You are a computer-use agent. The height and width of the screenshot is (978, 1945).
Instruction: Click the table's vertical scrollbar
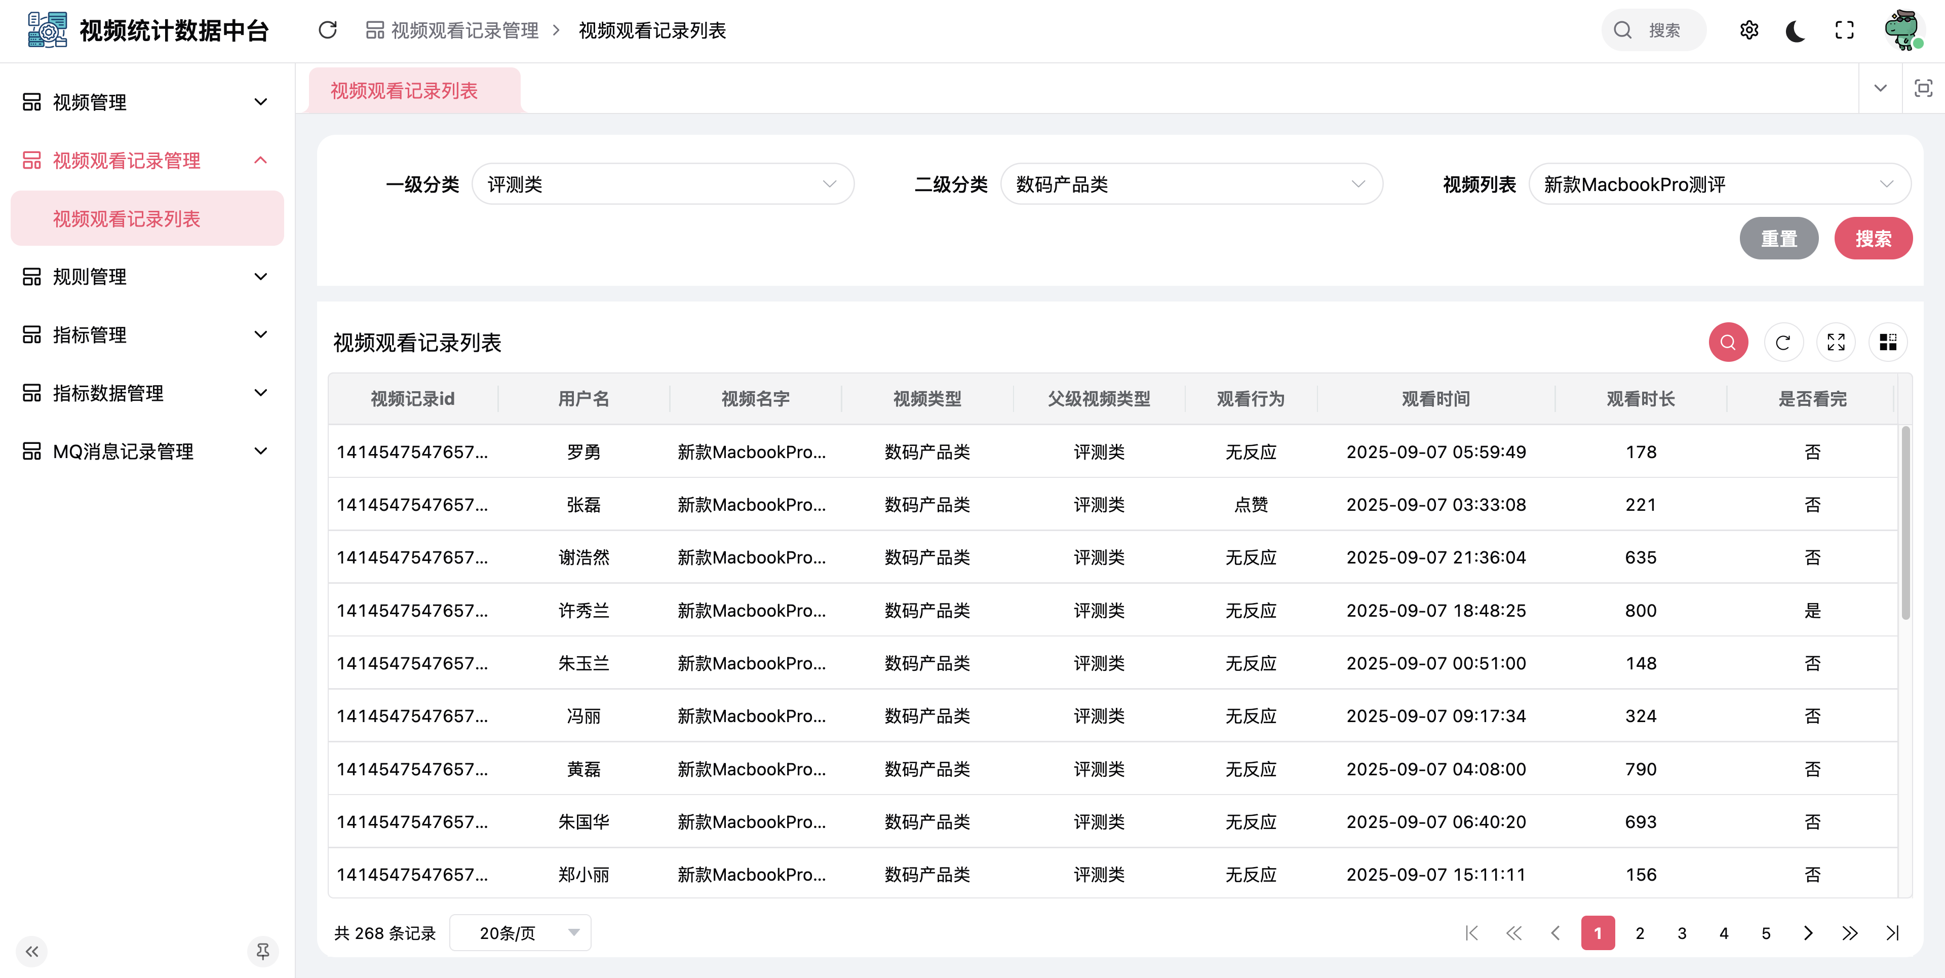[1905, 522]
